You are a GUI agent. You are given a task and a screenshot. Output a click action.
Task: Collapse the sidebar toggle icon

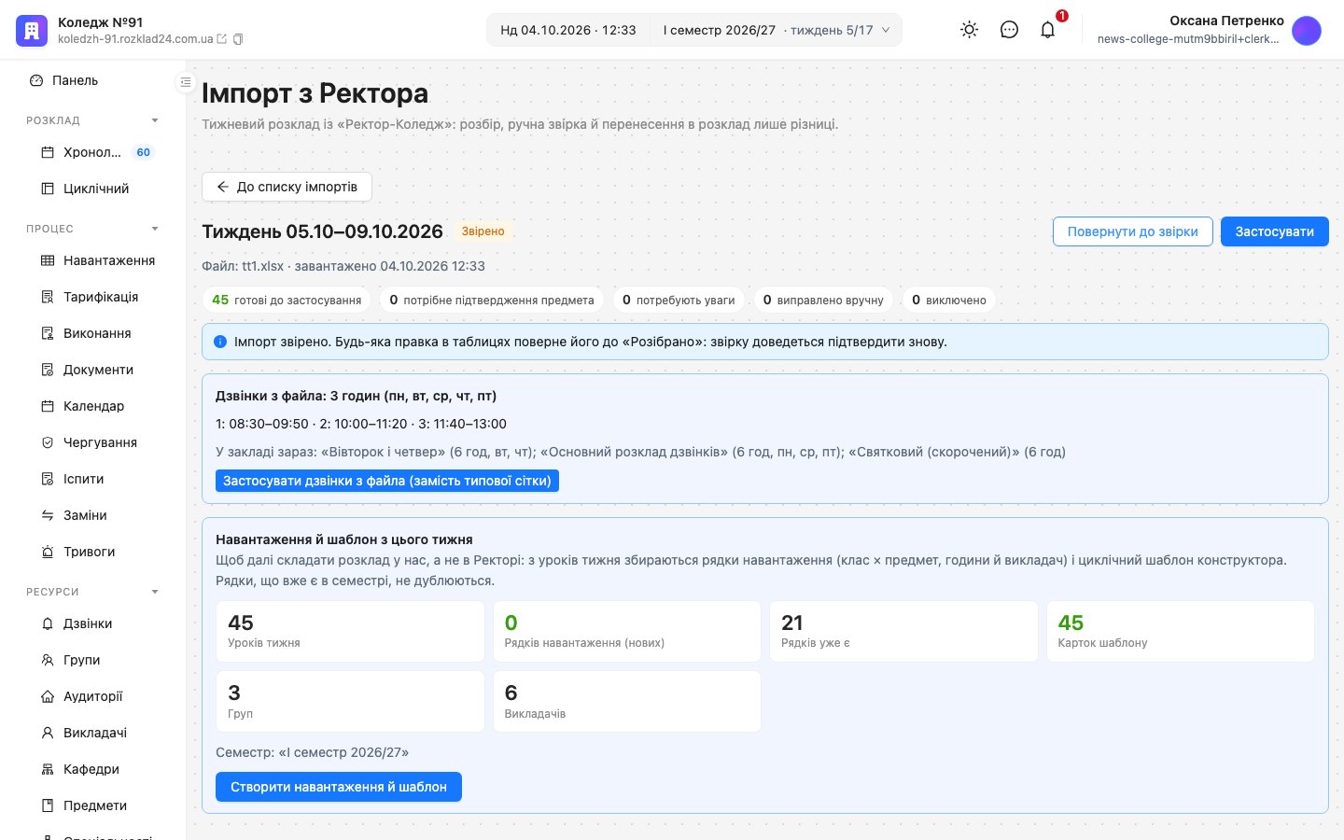click(185, 82)
